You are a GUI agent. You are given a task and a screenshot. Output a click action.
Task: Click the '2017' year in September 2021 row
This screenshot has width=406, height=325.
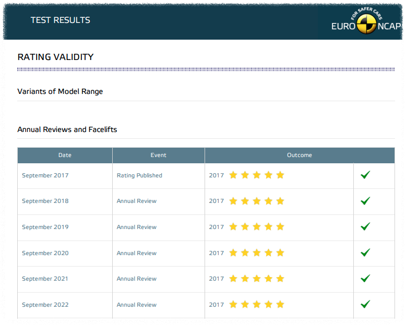217,279
